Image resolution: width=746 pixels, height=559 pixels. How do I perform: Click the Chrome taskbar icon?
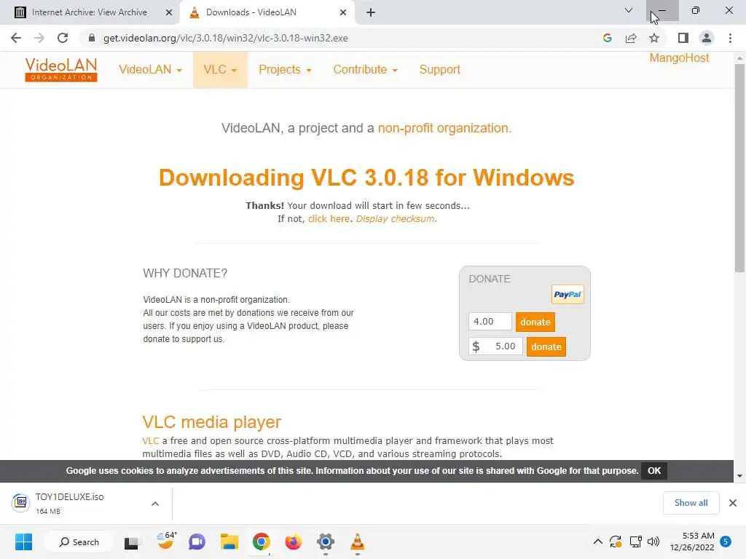pyautogui.click(x=262, y=542)
